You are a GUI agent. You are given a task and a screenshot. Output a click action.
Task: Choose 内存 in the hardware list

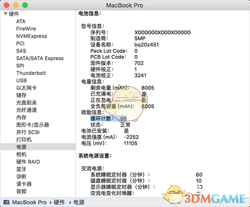coord(21,118)
